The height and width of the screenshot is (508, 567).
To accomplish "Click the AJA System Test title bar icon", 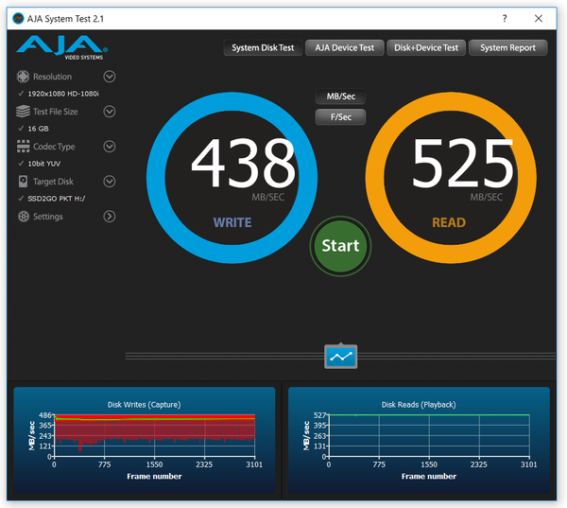I will 18,18.
